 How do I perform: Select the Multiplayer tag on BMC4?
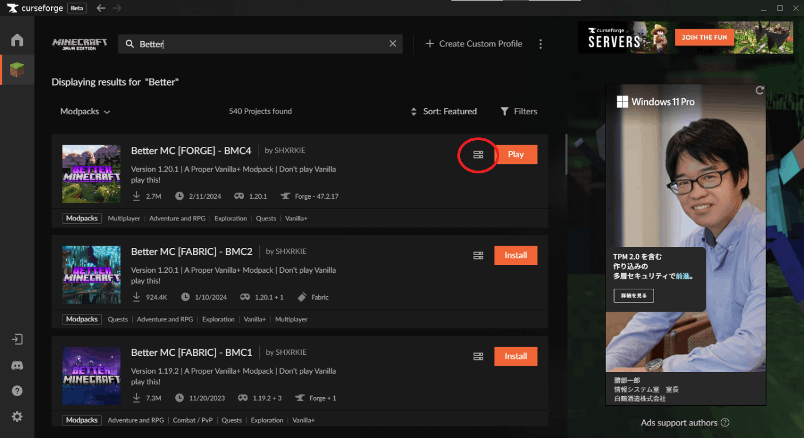(124, 218)
